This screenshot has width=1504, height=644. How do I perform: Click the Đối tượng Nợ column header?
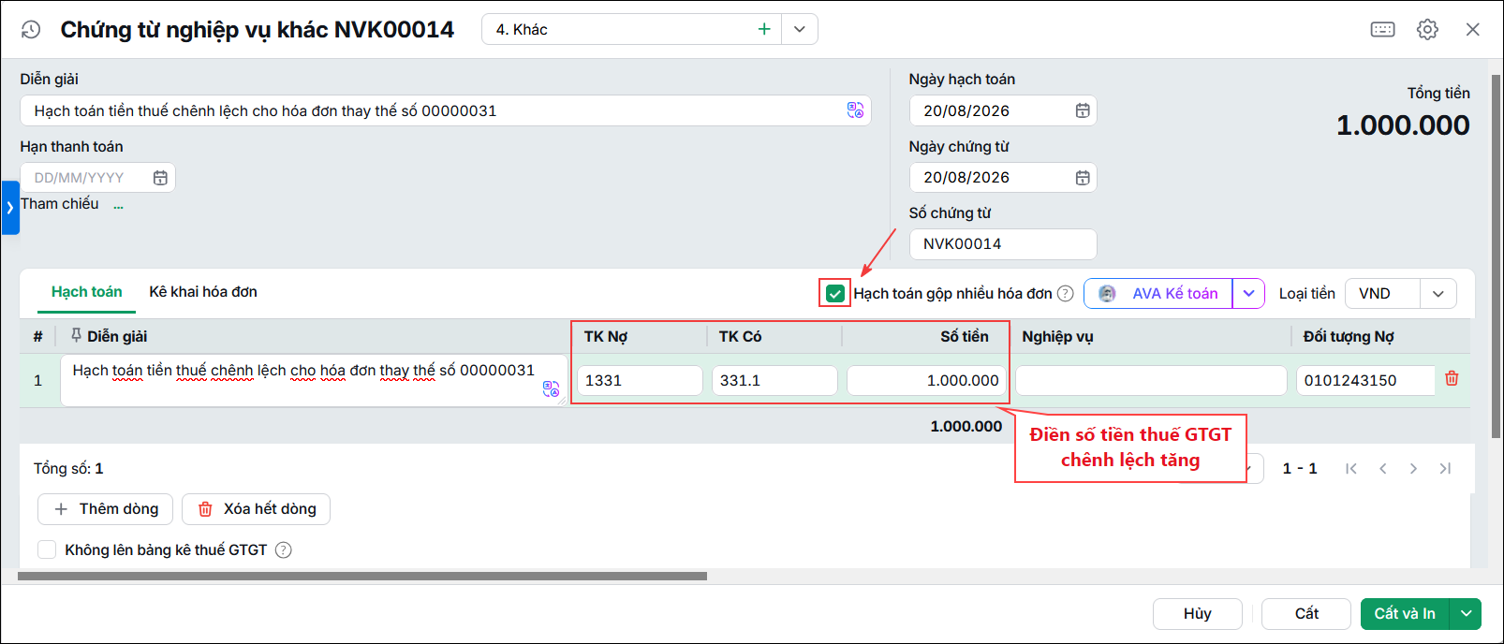(x=1349, y=337)
